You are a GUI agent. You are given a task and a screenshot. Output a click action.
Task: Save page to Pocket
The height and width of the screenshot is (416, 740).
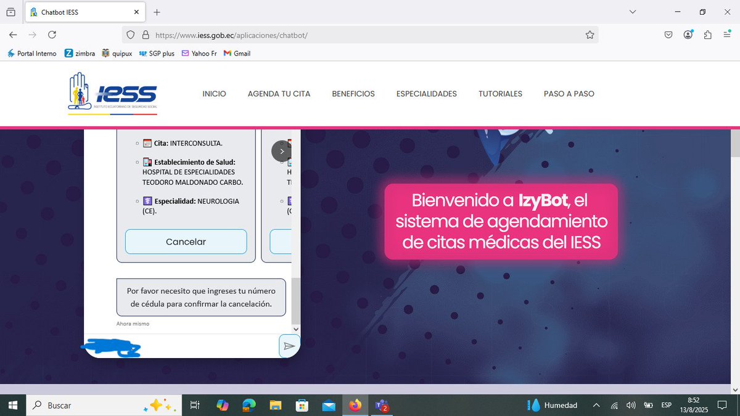click(x=668, y=35)
